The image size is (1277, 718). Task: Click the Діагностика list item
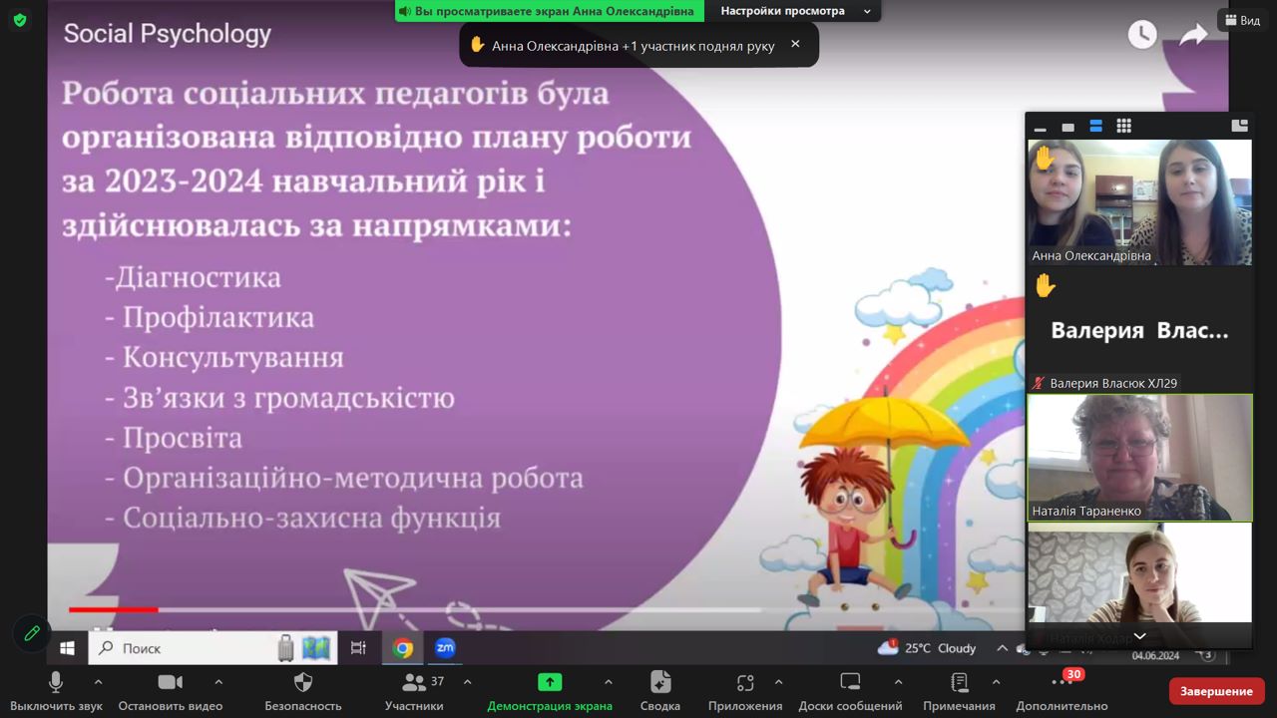click(194, 277)
